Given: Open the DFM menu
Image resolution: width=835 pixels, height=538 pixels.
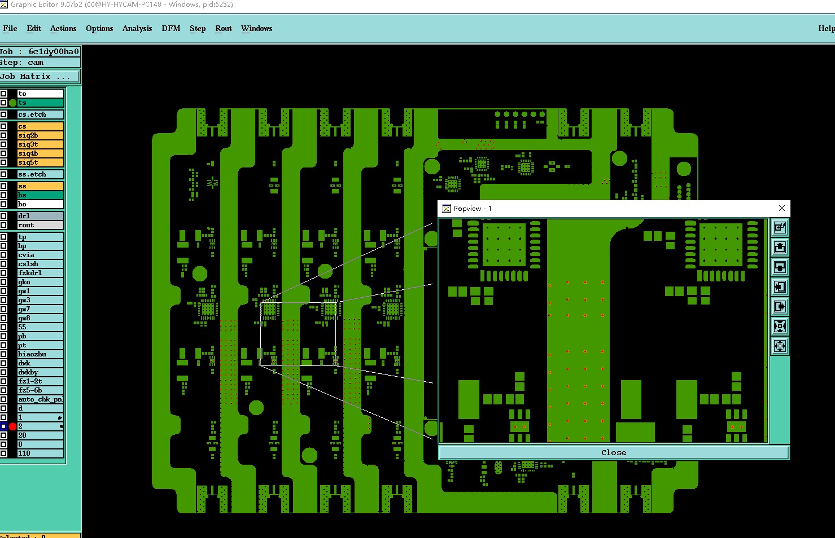Looking at the screenshot, I should tap(171, 28).
